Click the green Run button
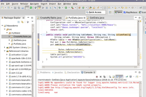This screenshot has width=146, height=97. coord(66,8)
